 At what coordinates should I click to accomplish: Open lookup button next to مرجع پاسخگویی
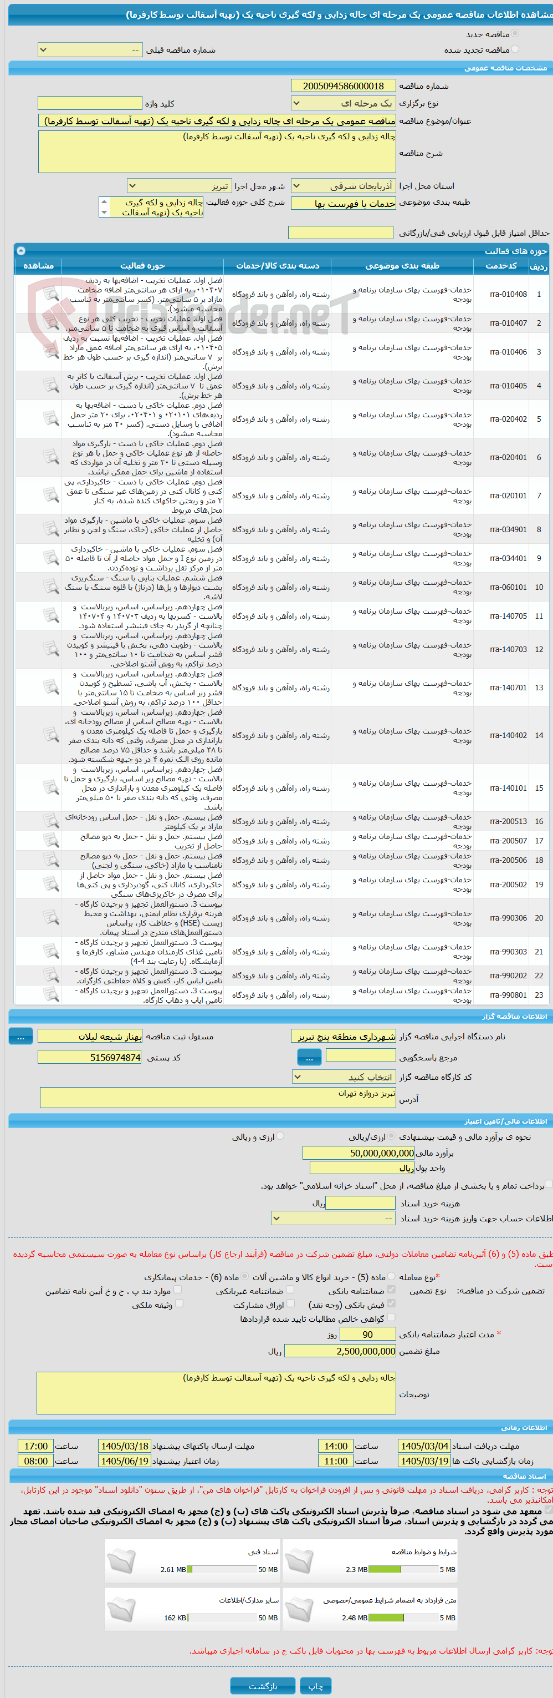click(x=309, y=1057)
